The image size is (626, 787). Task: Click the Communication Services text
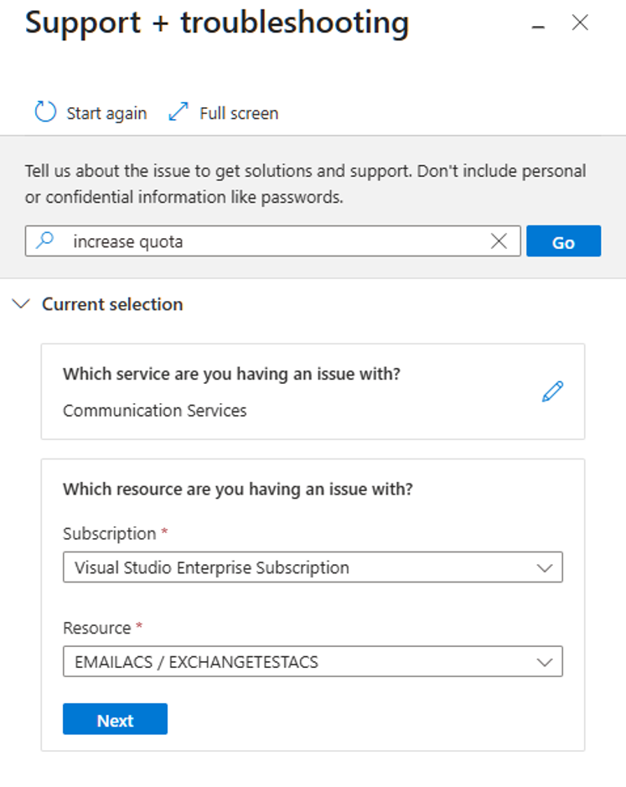coord(155,411)
